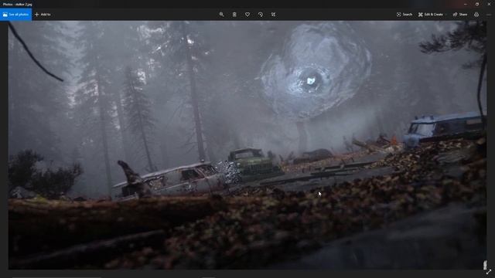Click the Add to button
The height and width of the screenshot is (278, 495).
coord(43,15)
